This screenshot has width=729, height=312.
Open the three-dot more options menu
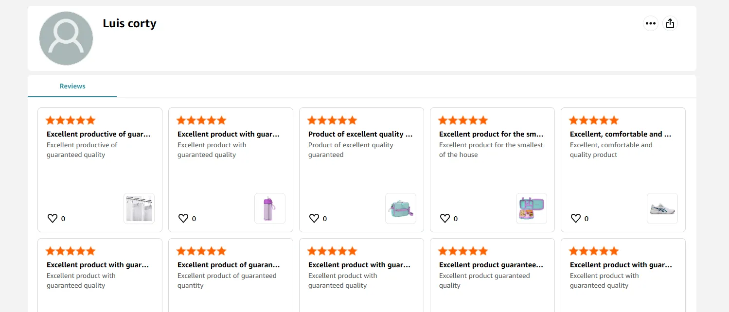pyautogui.click(x=651, y=23)
